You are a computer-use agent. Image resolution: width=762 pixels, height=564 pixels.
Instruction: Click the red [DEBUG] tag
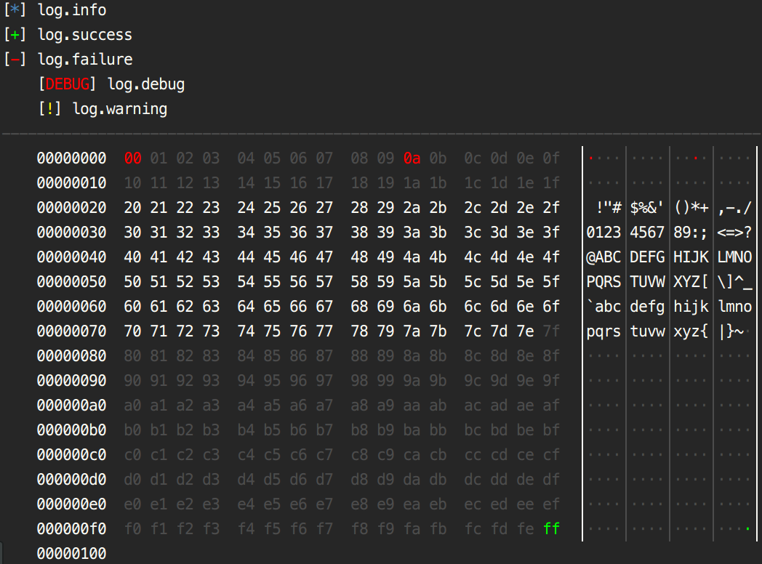click(71, 84)
